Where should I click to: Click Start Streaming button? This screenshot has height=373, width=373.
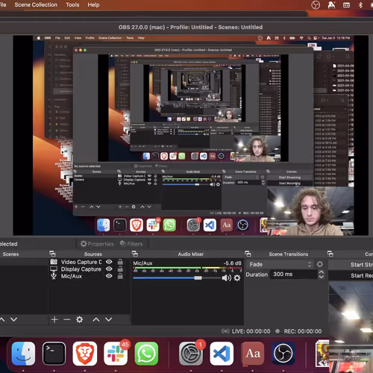(x=362, y=265)
